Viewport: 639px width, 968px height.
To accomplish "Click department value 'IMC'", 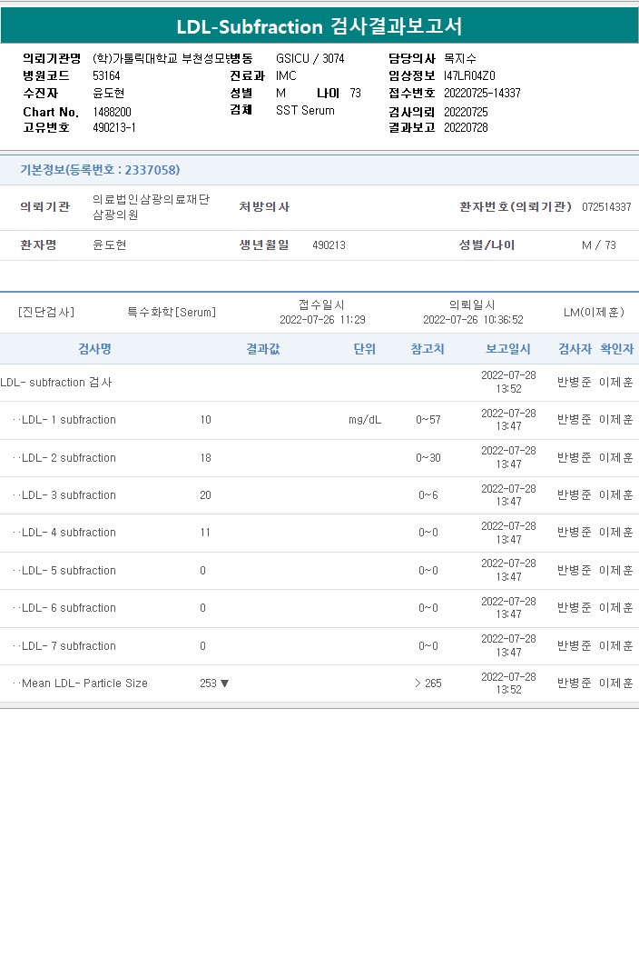I will 286,76.
